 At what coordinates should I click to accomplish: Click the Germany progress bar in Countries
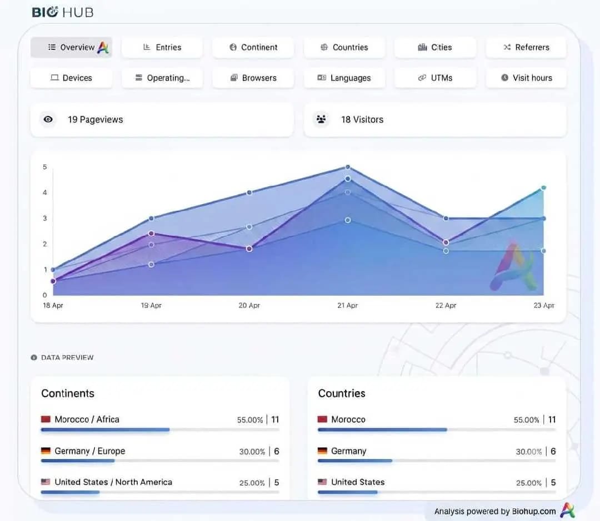point(437,461)
